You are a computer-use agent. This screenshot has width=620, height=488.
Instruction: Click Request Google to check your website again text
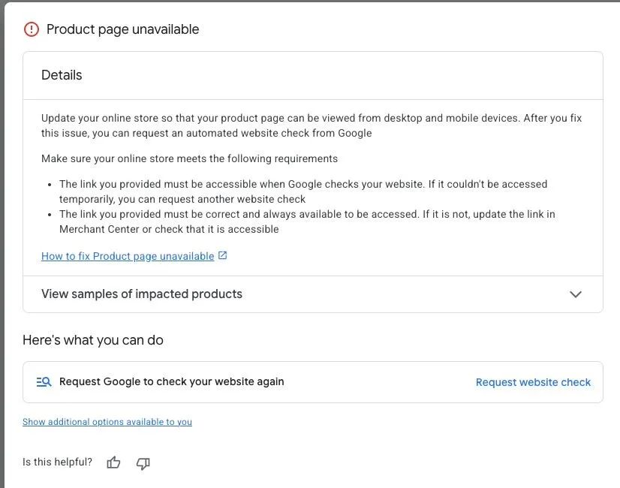[172, 381]
